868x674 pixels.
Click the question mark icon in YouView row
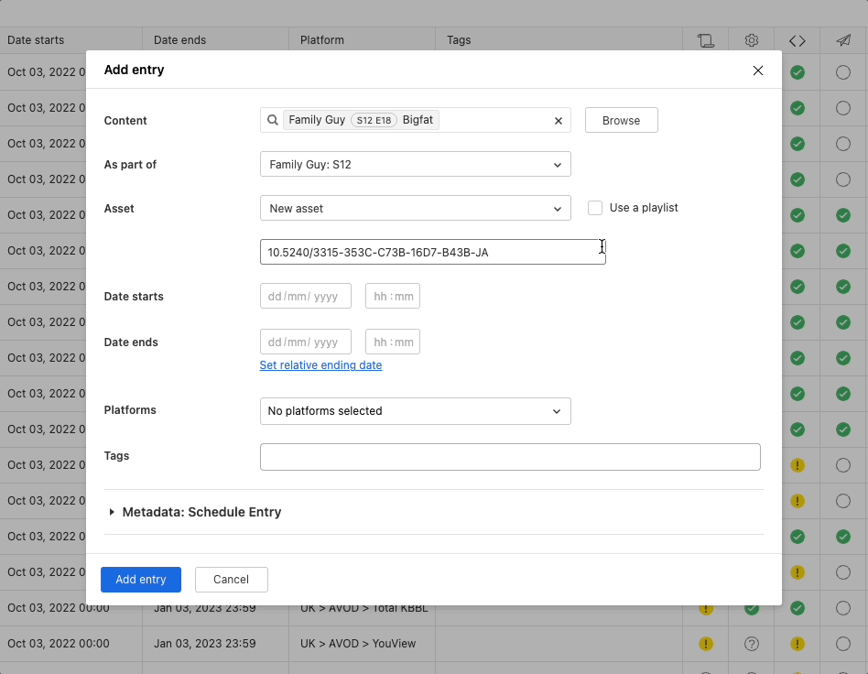click(751, 644)
